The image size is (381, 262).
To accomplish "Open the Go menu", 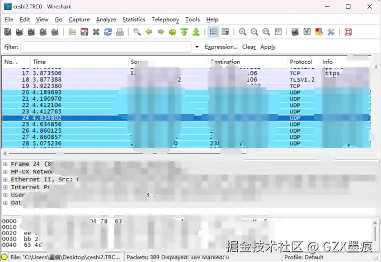I will coord(59,20).
